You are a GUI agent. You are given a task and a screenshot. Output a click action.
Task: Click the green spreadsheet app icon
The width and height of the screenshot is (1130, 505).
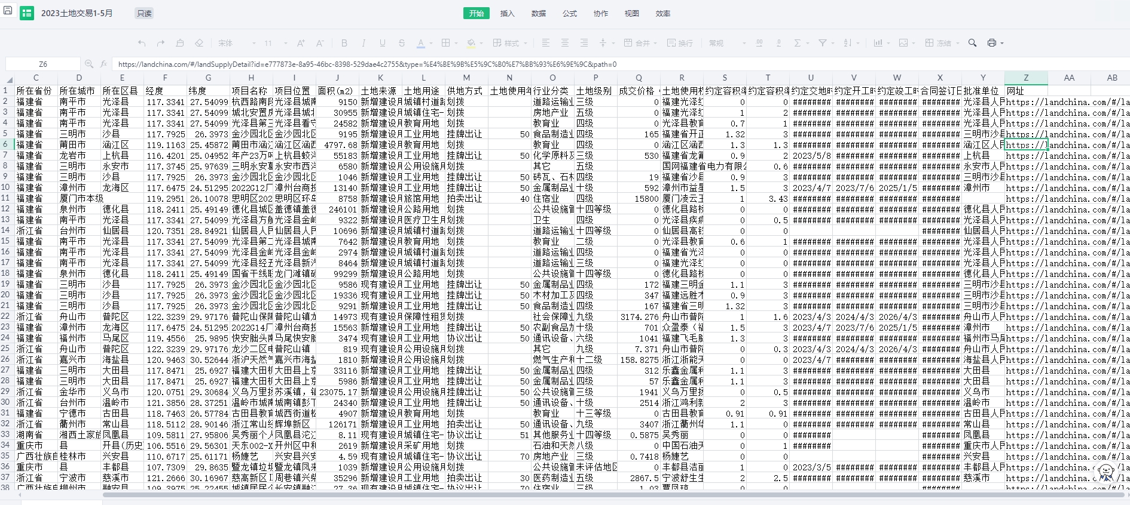[x=27, y=13]
